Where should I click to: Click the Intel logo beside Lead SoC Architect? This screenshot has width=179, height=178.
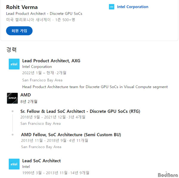point(14,164)
